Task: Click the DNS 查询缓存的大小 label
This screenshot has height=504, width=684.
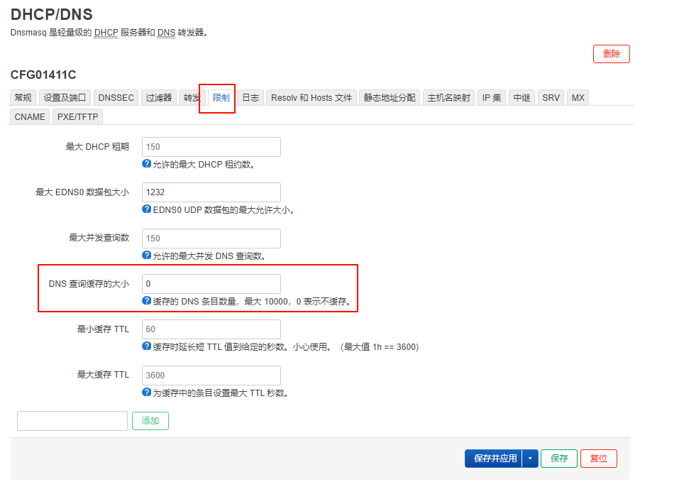Action: click(89, 284)
